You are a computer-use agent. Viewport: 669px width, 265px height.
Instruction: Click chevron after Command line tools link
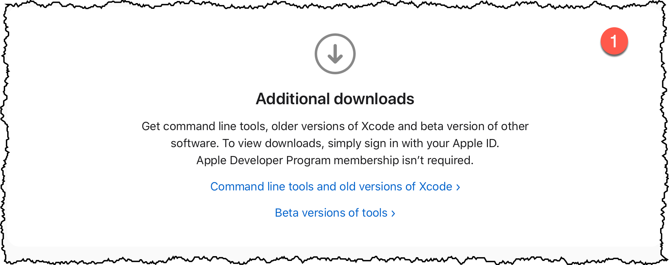[458, 187]
